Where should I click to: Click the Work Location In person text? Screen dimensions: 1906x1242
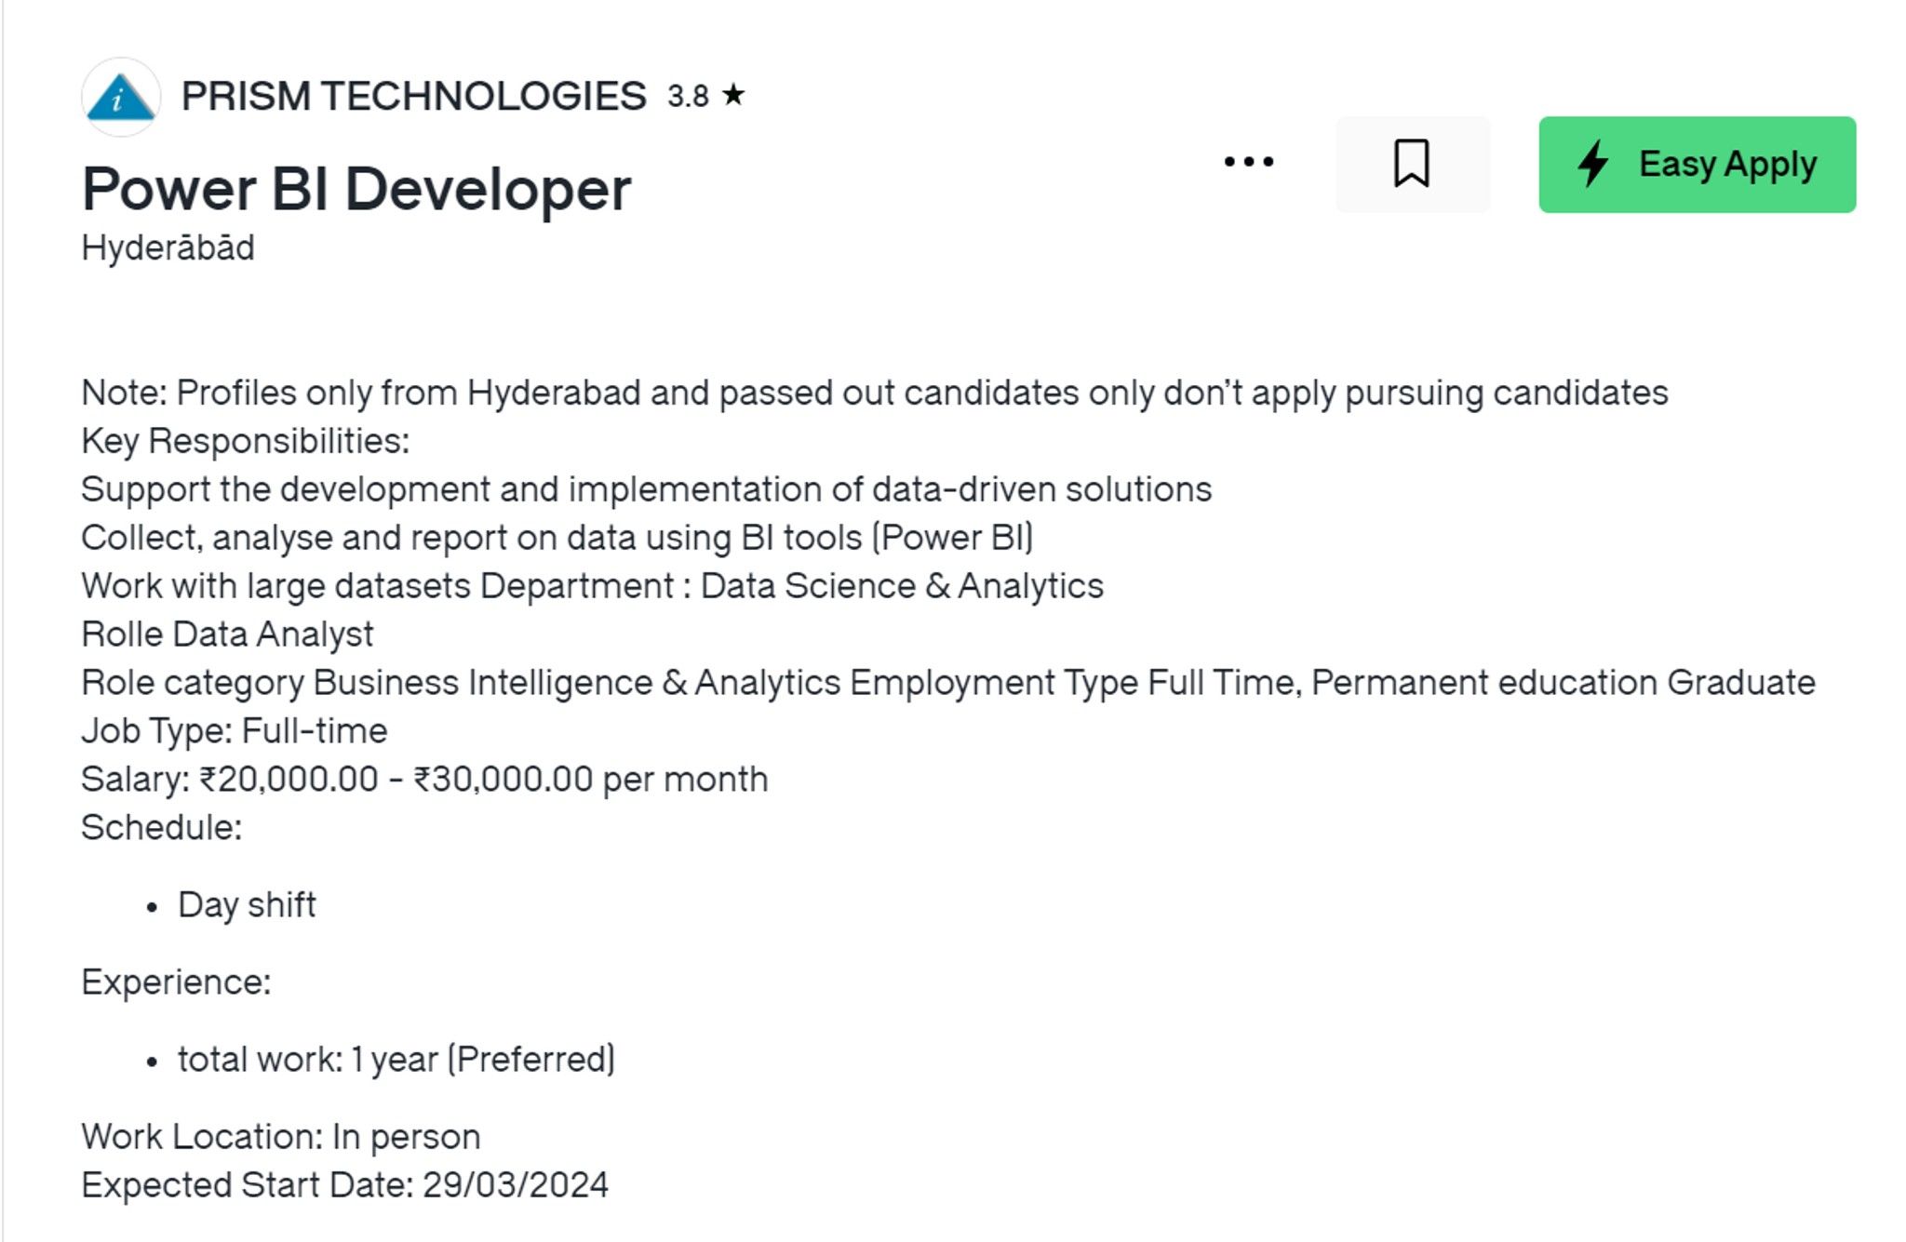(x=281, y=1135)
